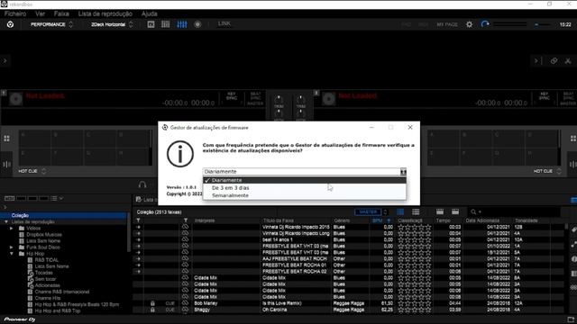Click the LINK button
The width and height of the screenshot is (577, 324).
pos(224,23)
